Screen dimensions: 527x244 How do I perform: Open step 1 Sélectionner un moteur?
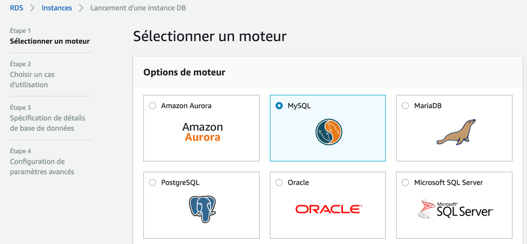[50, 41]
